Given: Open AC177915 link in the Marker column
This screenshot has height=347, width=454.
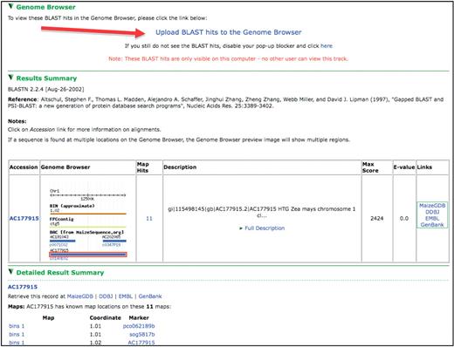Looking at the screenshot, I should point(141,343).
